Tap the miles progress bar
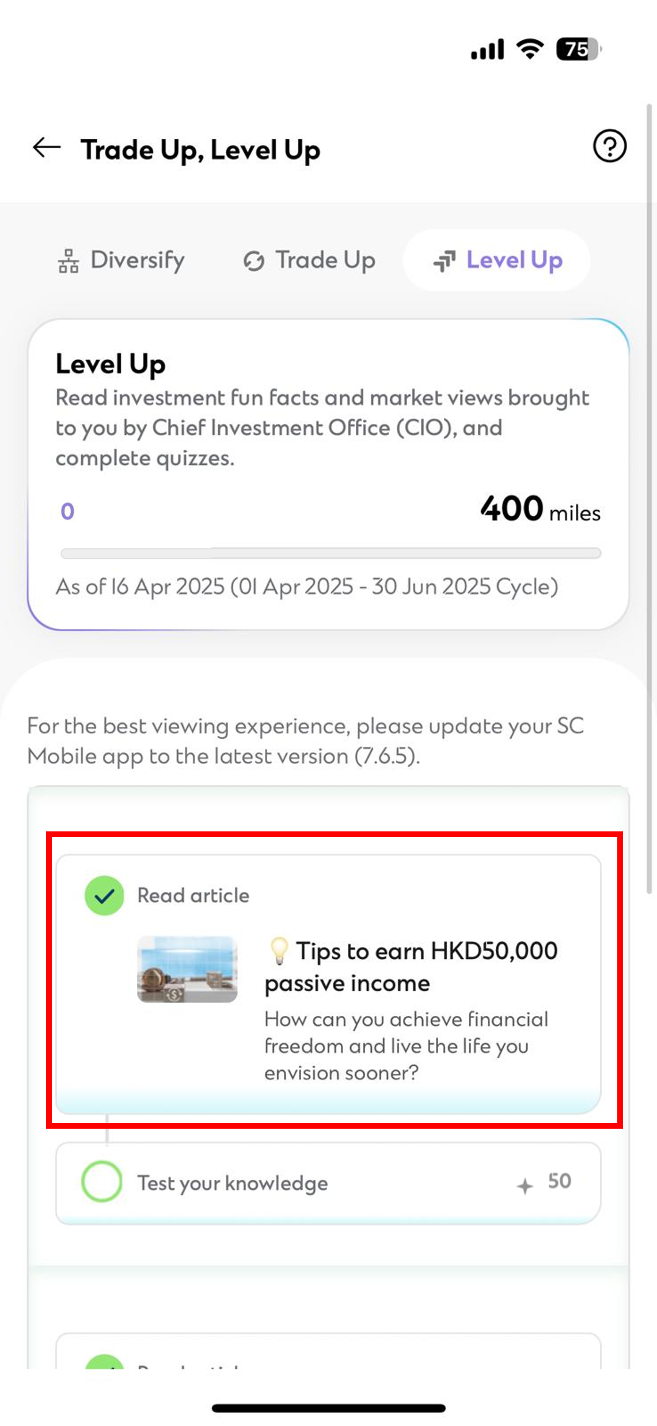Screen dimensions: 657x1426 tap(331, 553)
